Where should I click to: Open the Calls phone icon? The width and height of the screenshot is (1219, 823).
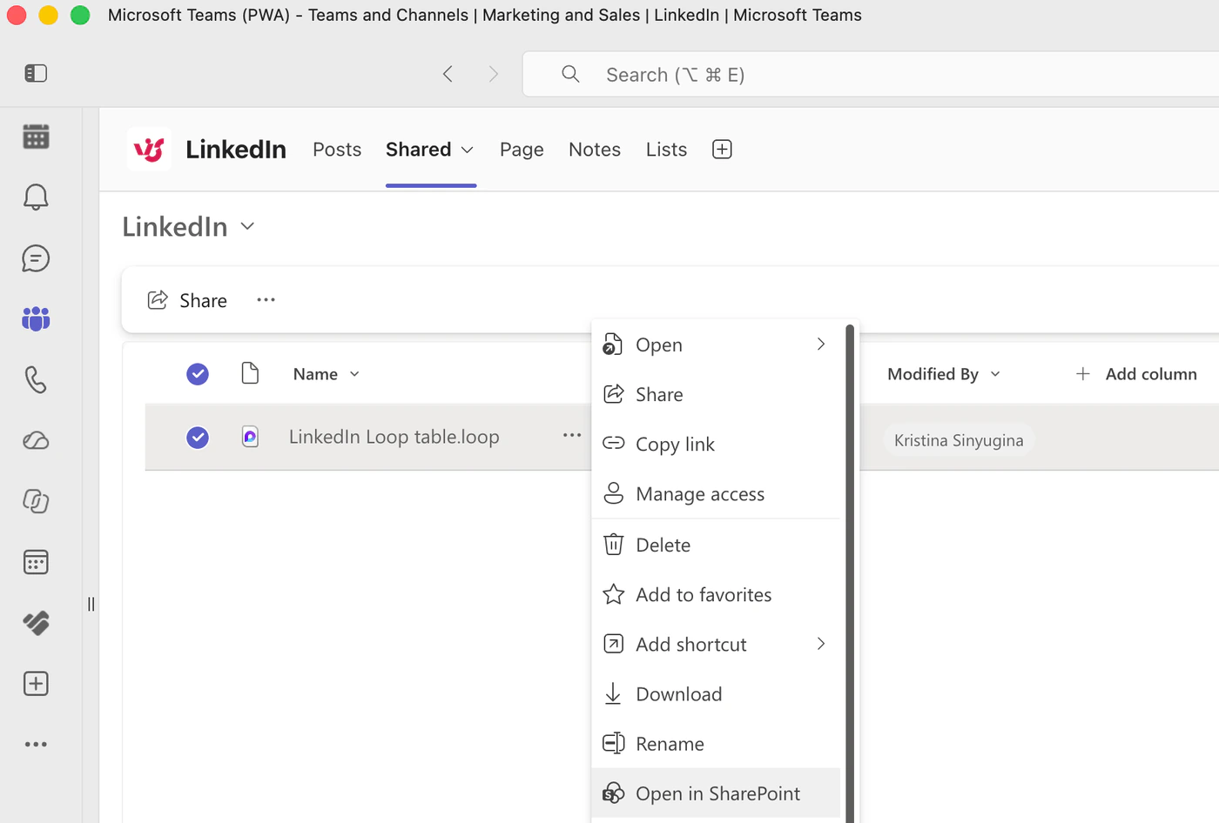click(x=36, y=379)
